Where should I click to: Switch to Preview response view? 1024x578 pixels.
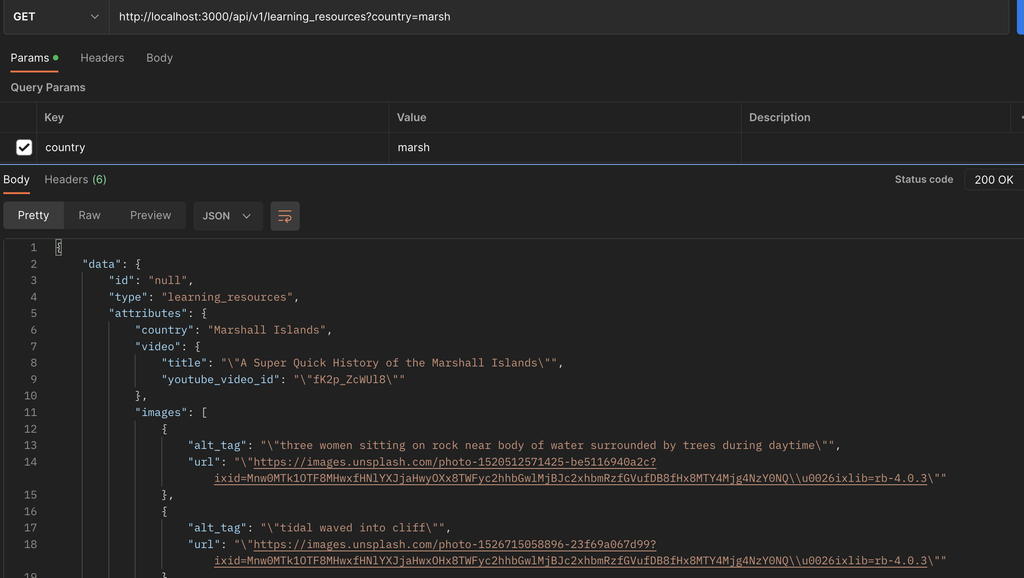[x=151, y=215]
